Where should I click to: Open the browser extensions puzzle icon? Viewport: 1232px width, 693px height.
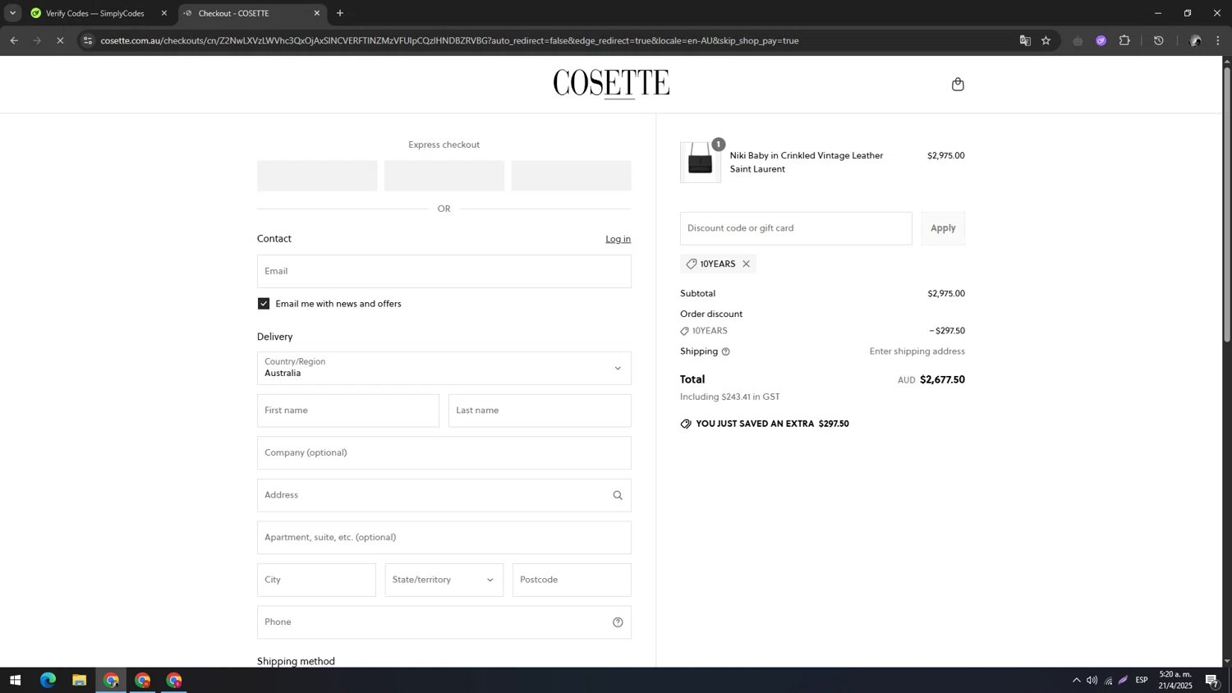1124,40
